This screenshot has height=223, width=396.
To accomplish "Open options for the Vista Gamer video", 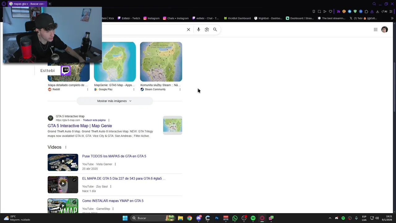I will [115, 164].
